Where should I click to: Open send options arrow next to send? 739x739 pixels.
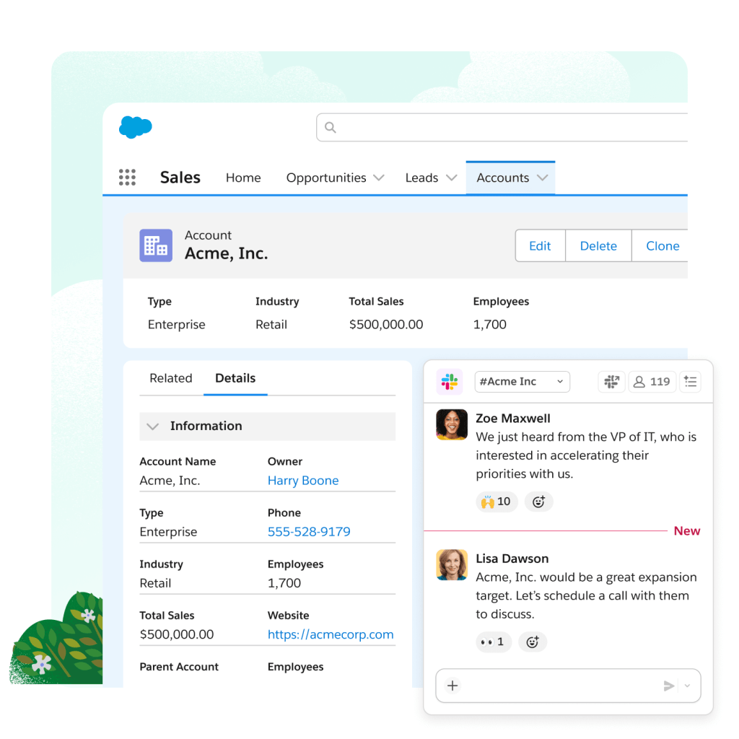[688, 686]
